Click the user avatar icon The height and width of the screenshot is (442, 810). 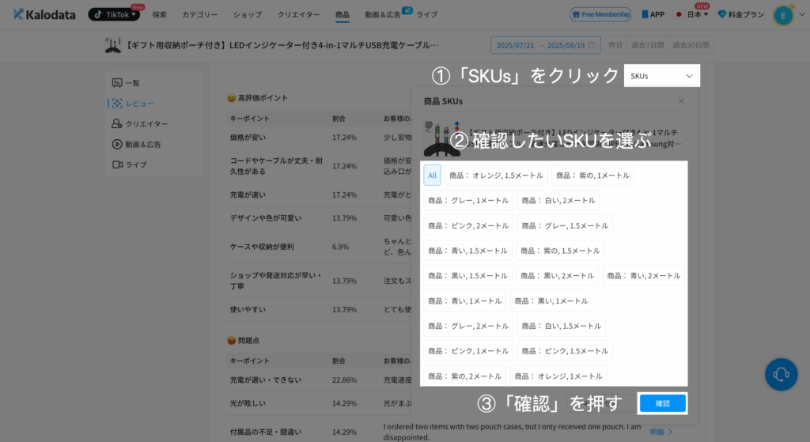(783, 16)
